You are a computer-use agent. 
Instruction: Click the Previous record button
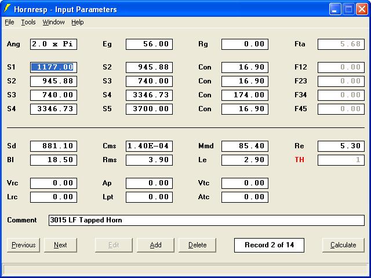coord(23,245)
